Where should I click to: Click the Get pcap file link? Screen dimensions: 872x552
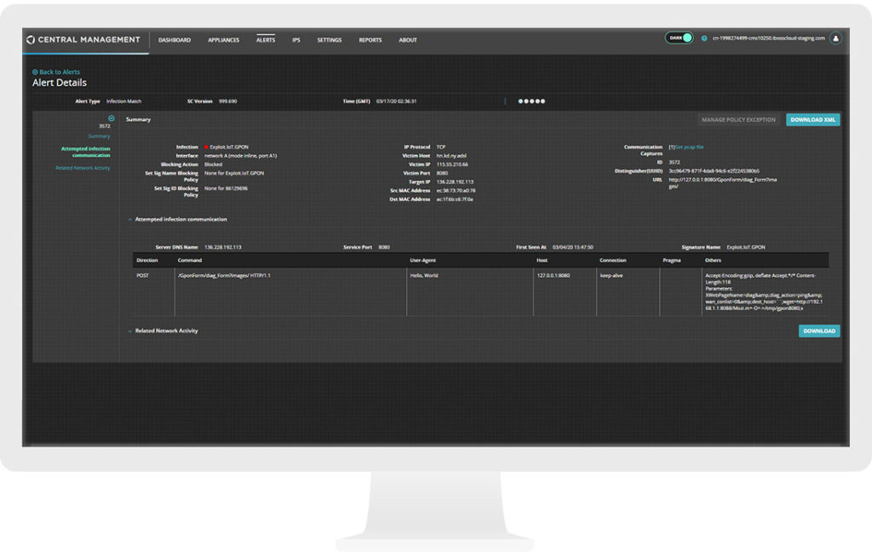(689, 147)
